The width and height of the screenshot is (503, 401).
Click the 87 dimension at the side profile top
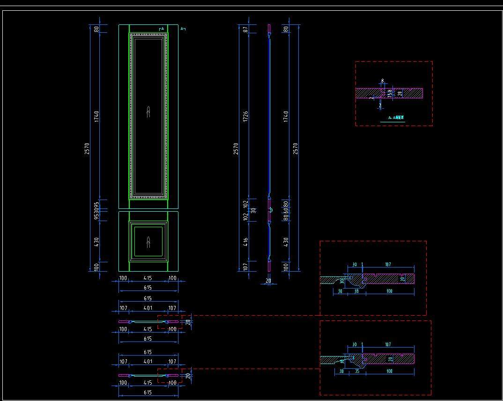click(246, 29)
